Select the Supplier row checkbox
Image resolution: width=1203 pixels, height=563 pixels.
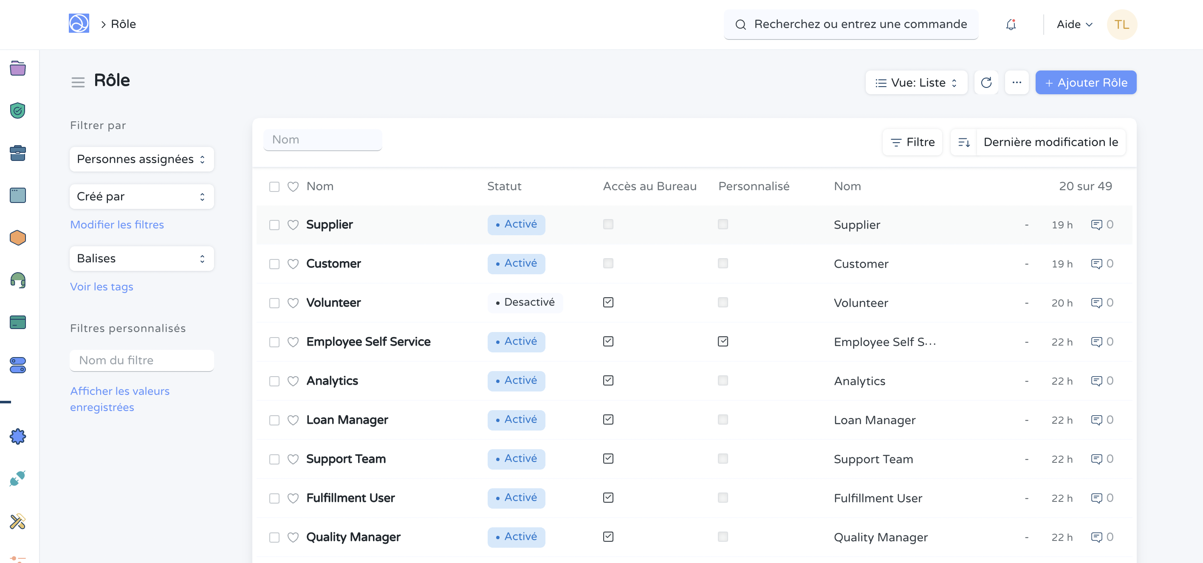(274, 225)
